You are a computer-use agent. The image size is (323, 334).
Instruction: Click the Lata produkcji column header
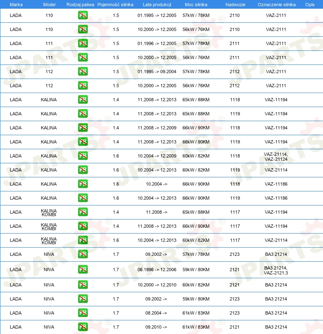tap(157, 5)
